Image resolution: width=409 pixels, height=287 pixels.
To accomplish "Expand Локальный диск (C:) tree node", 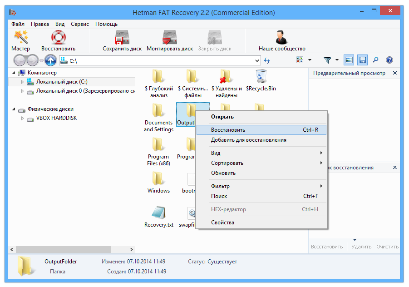I will (22, 82).
